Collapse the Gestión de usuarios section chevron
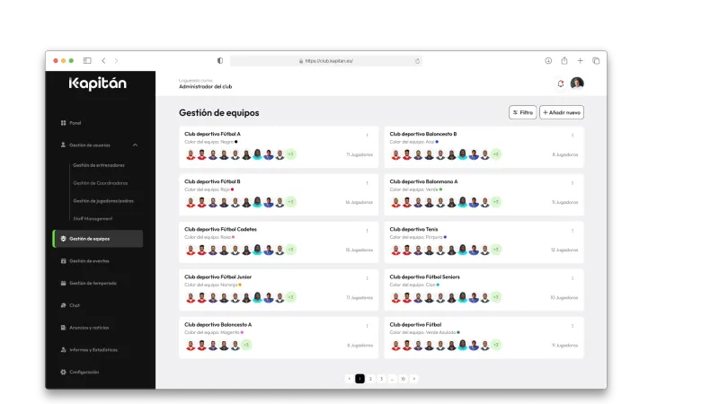Screen dimensions: 719x404 [x=135, y=145]
